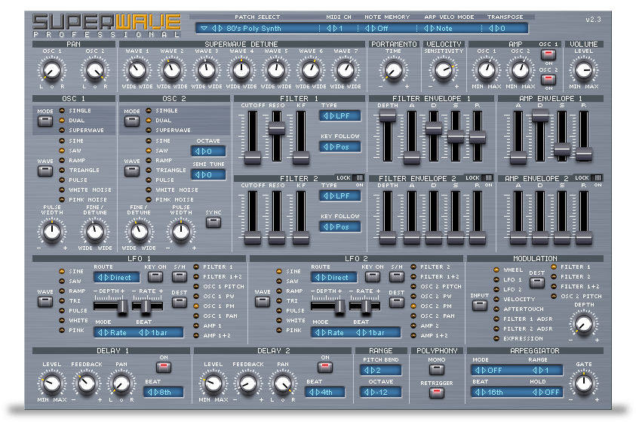This screenshot has height=422, width=636.
Task: Click the Filter 1 Cutoff slider
Action: pos(252,156)
